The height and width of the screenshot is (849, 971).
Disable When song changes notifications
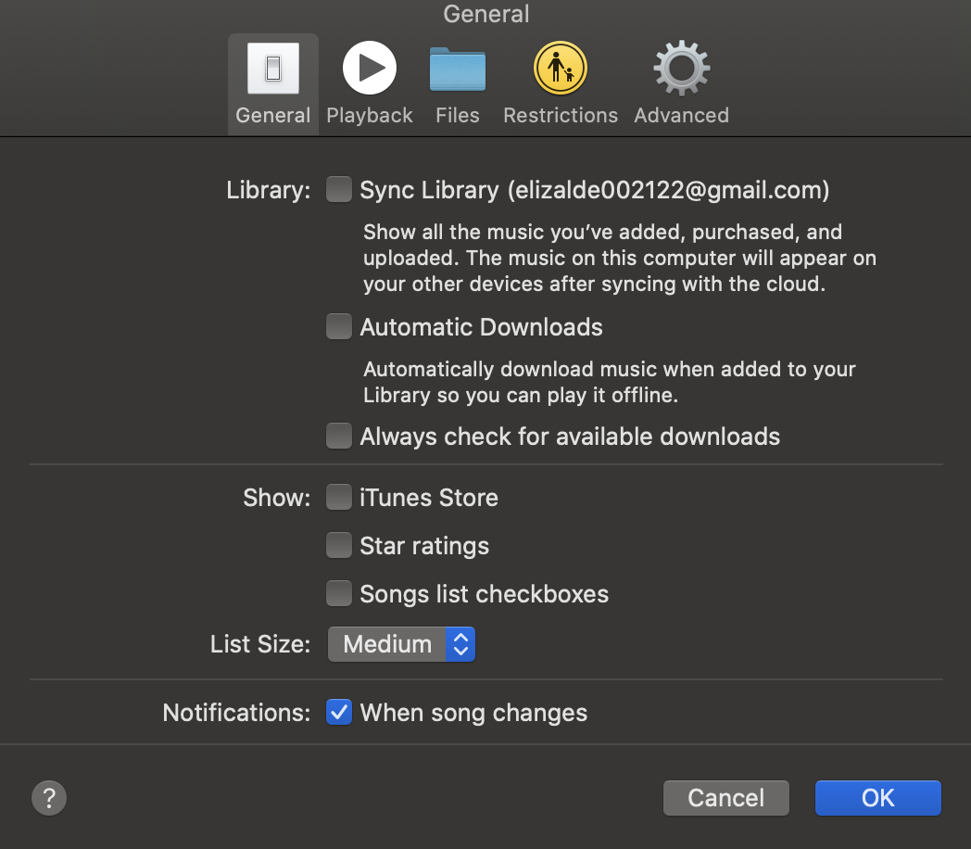click(339, 713)
